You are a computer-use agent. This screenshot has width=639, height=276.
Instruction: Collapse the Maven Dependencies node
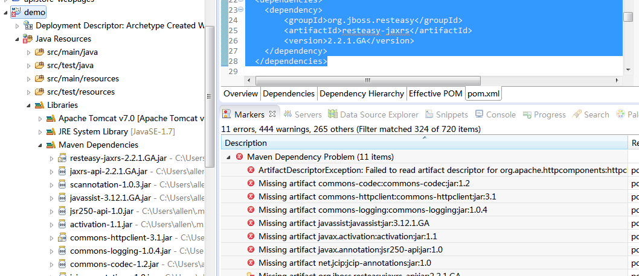click(40, 145)
